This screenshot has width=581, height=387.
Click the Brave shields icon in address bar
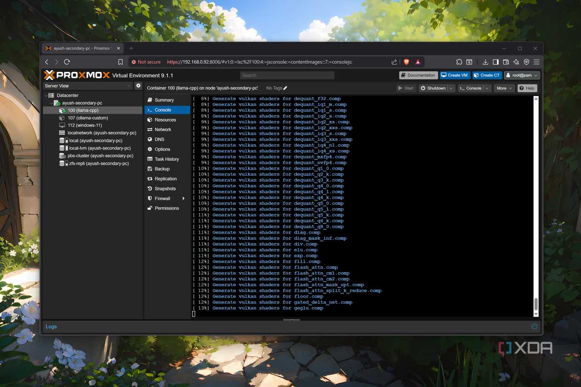pos(406,62)
